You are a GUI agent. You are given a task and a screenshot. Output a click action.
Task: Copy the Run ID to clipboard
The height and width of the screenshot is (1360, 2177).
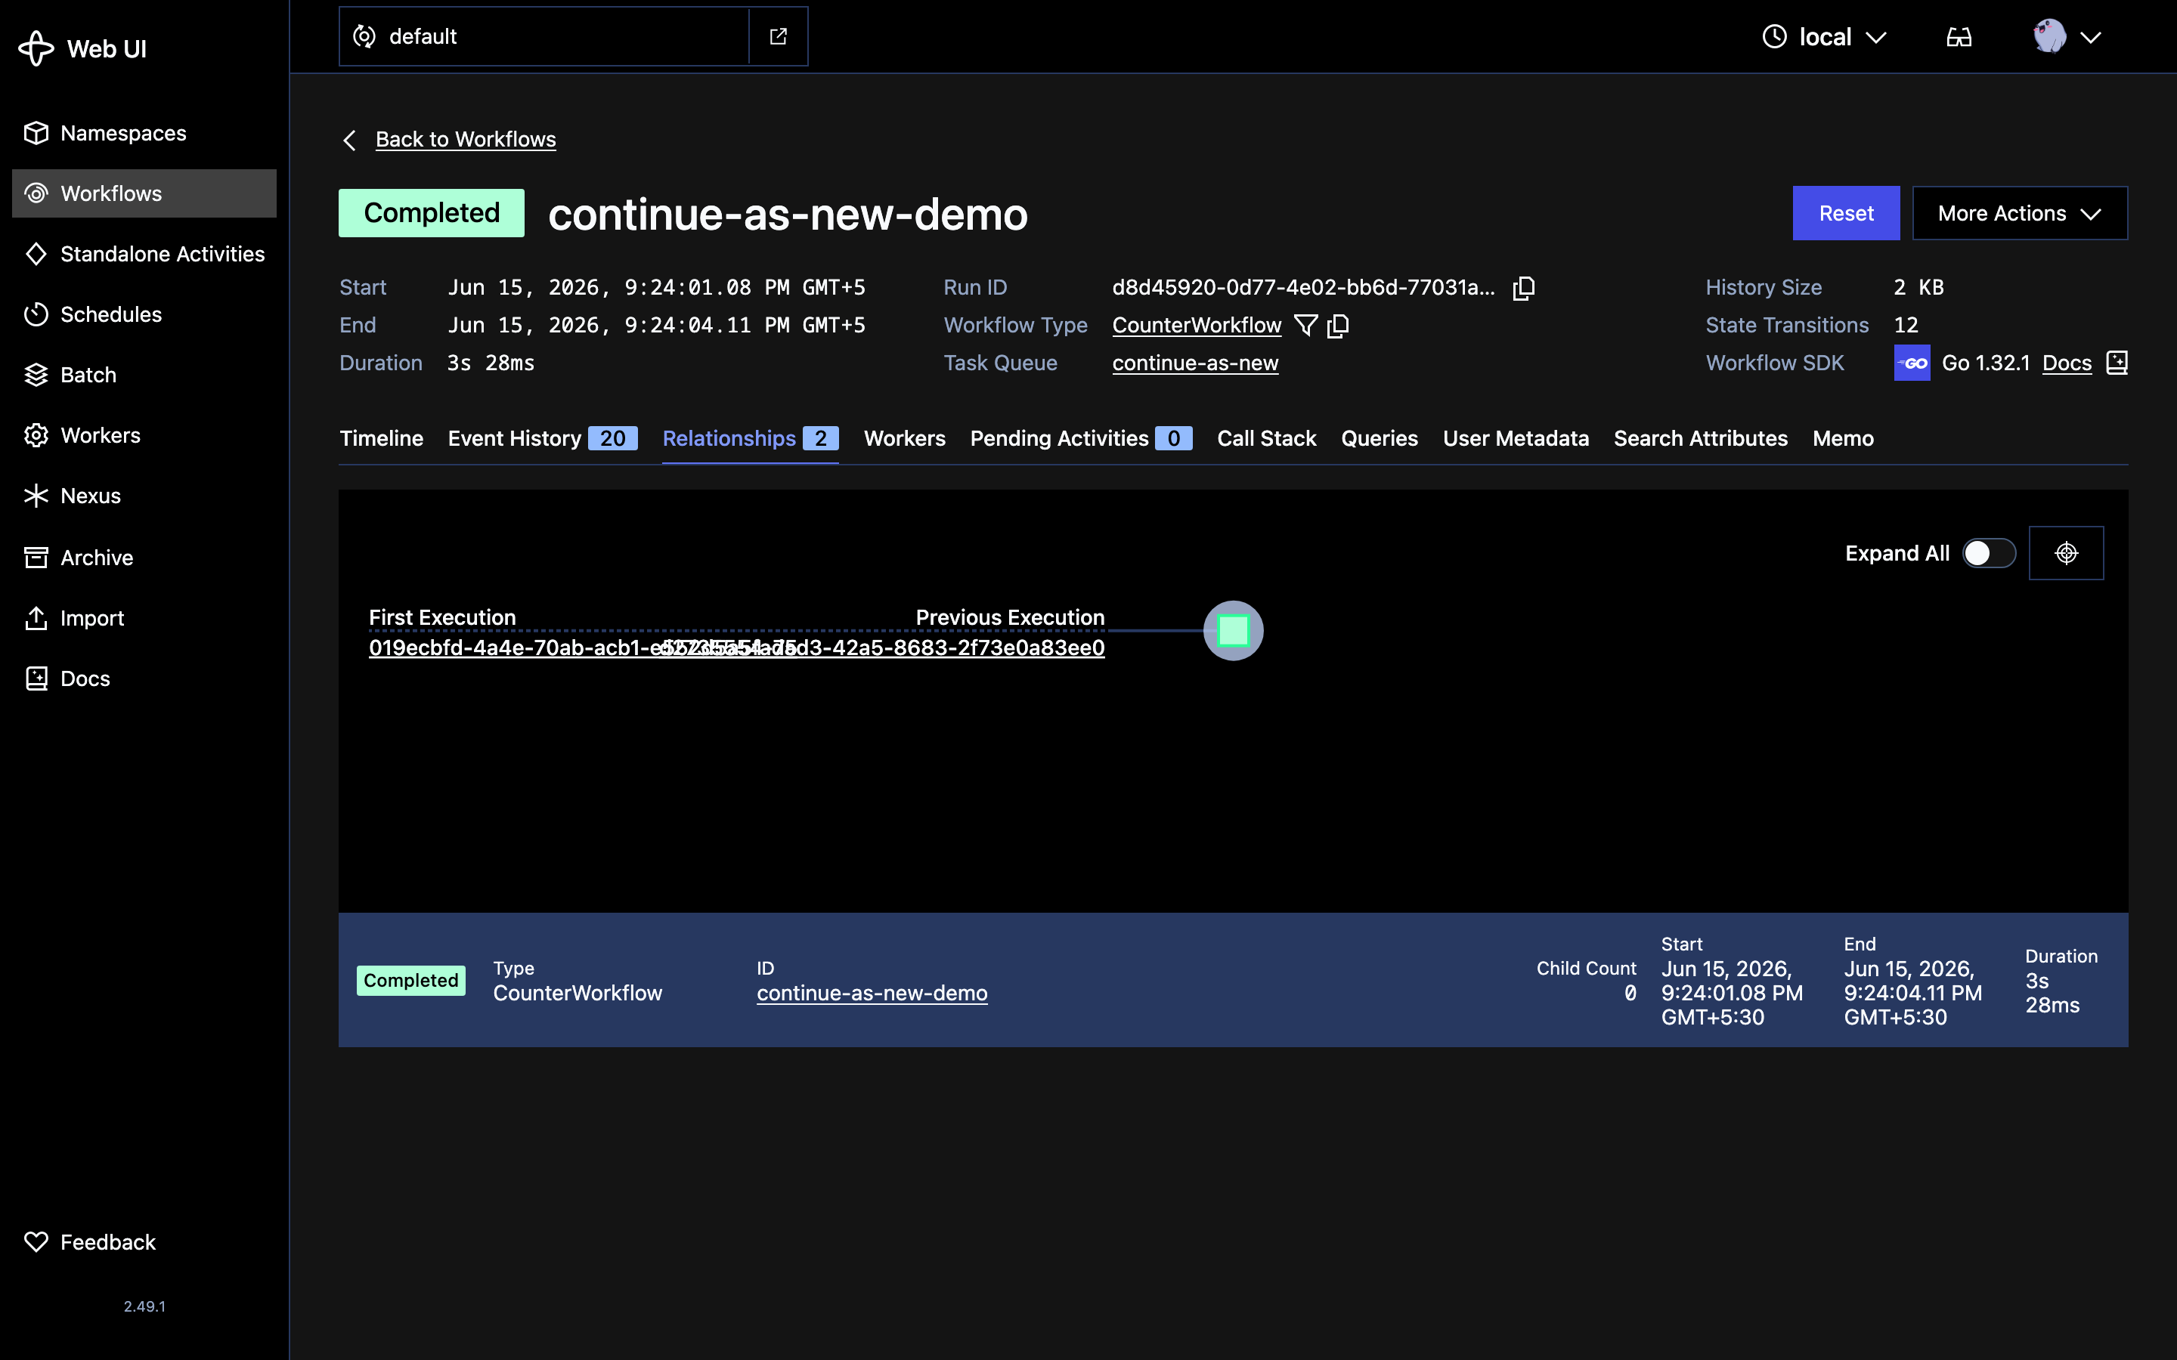[x=1523, y=288]
